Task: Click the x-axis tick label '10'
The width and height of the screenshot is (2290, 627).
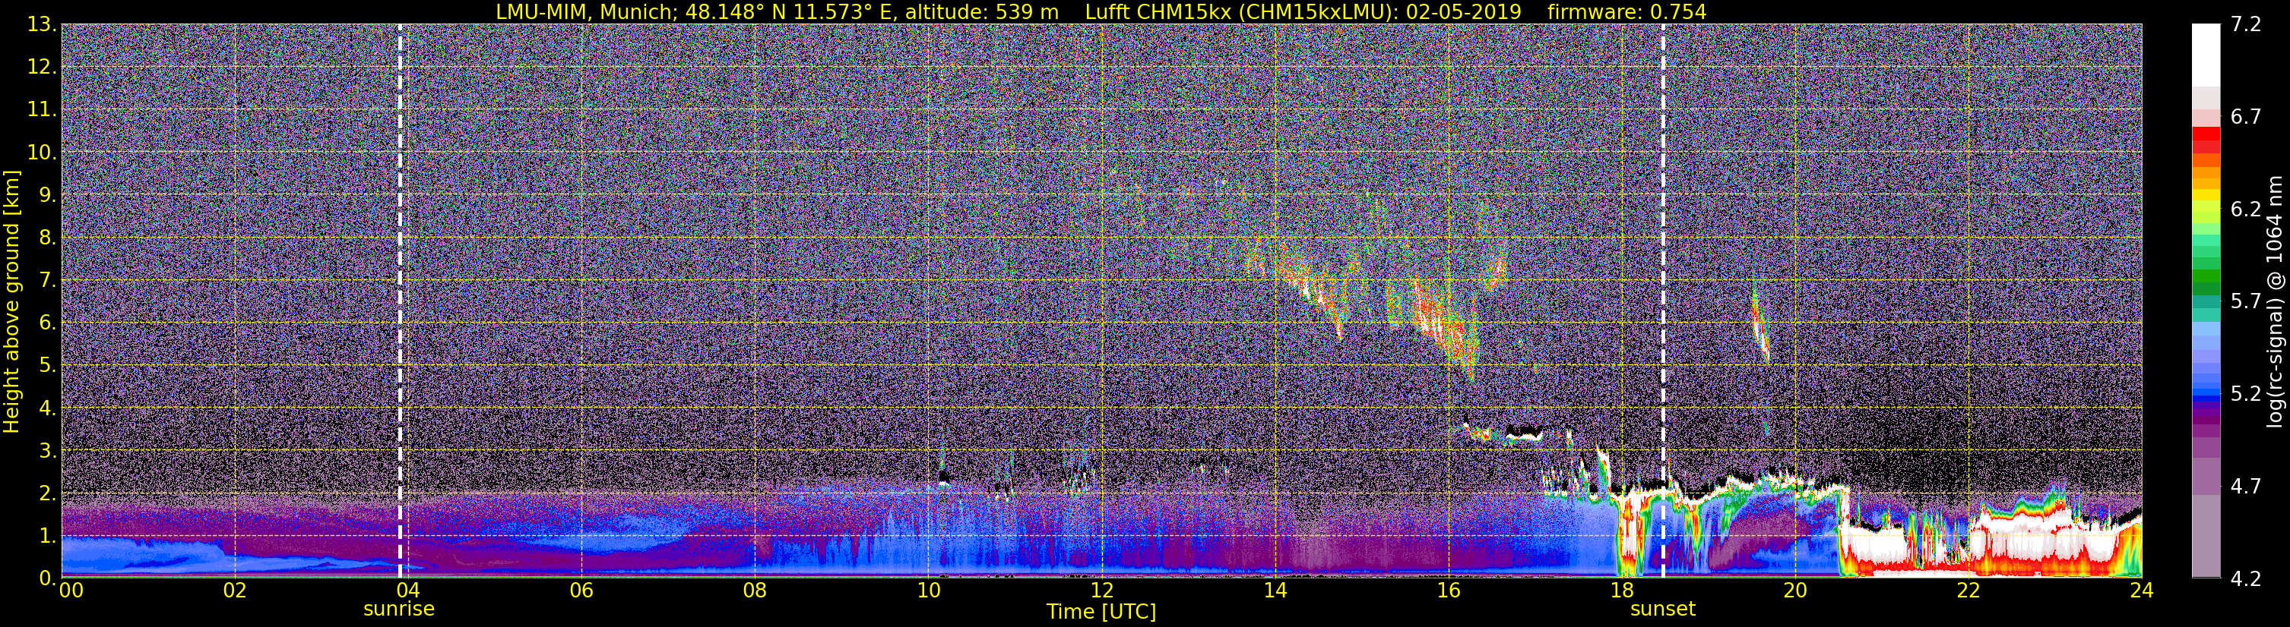Action: pyautogui.click(x=928, y=591)
